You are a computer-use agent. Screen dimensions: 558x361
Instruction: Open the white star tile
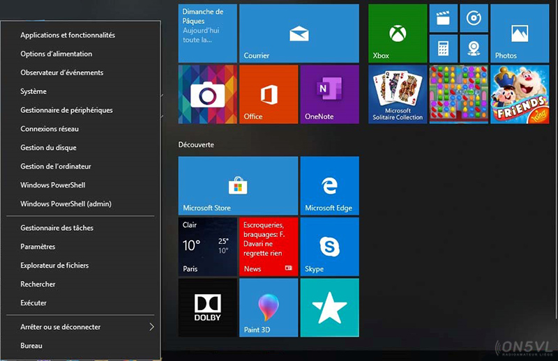tap(329, 307)
